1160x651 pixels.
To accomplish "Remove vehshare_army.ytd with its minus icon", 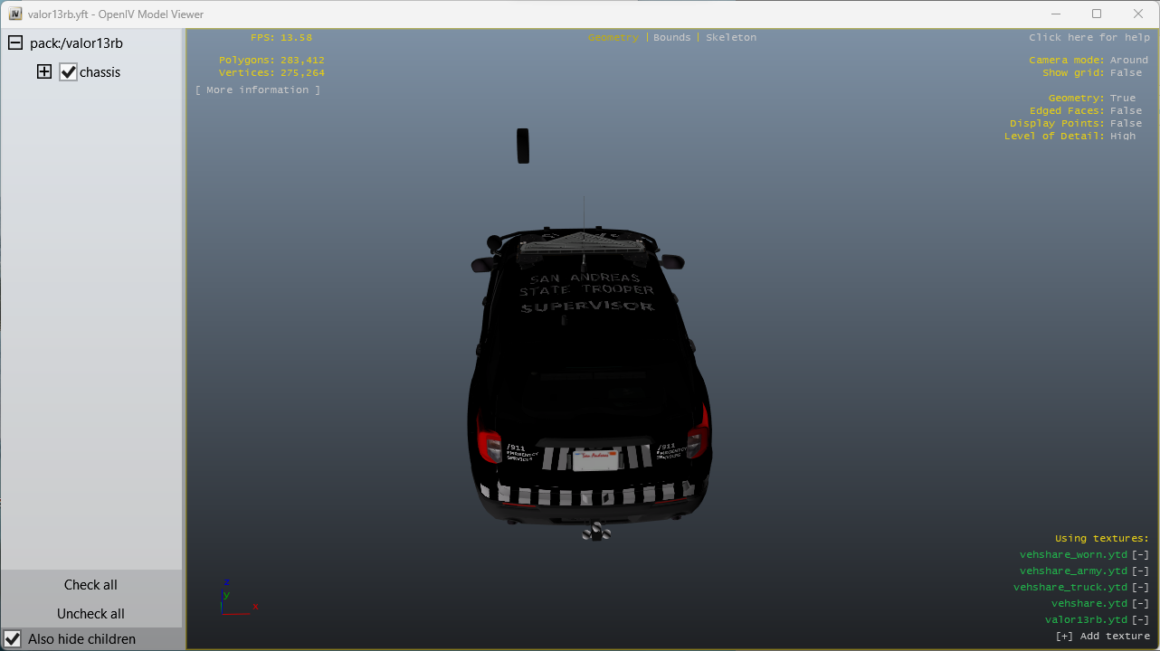I will pyautogui.click(x=1140, y=571).
